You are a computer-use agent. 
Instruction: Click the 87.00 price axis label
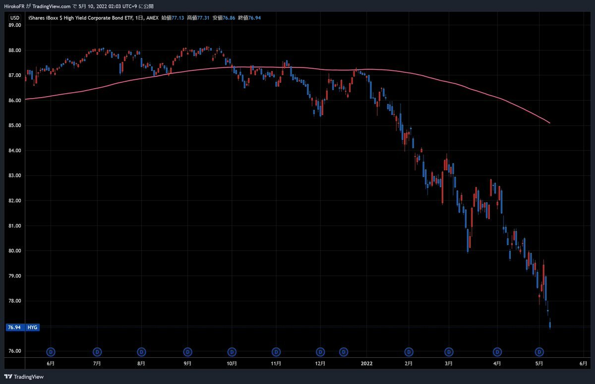point(15,75)
